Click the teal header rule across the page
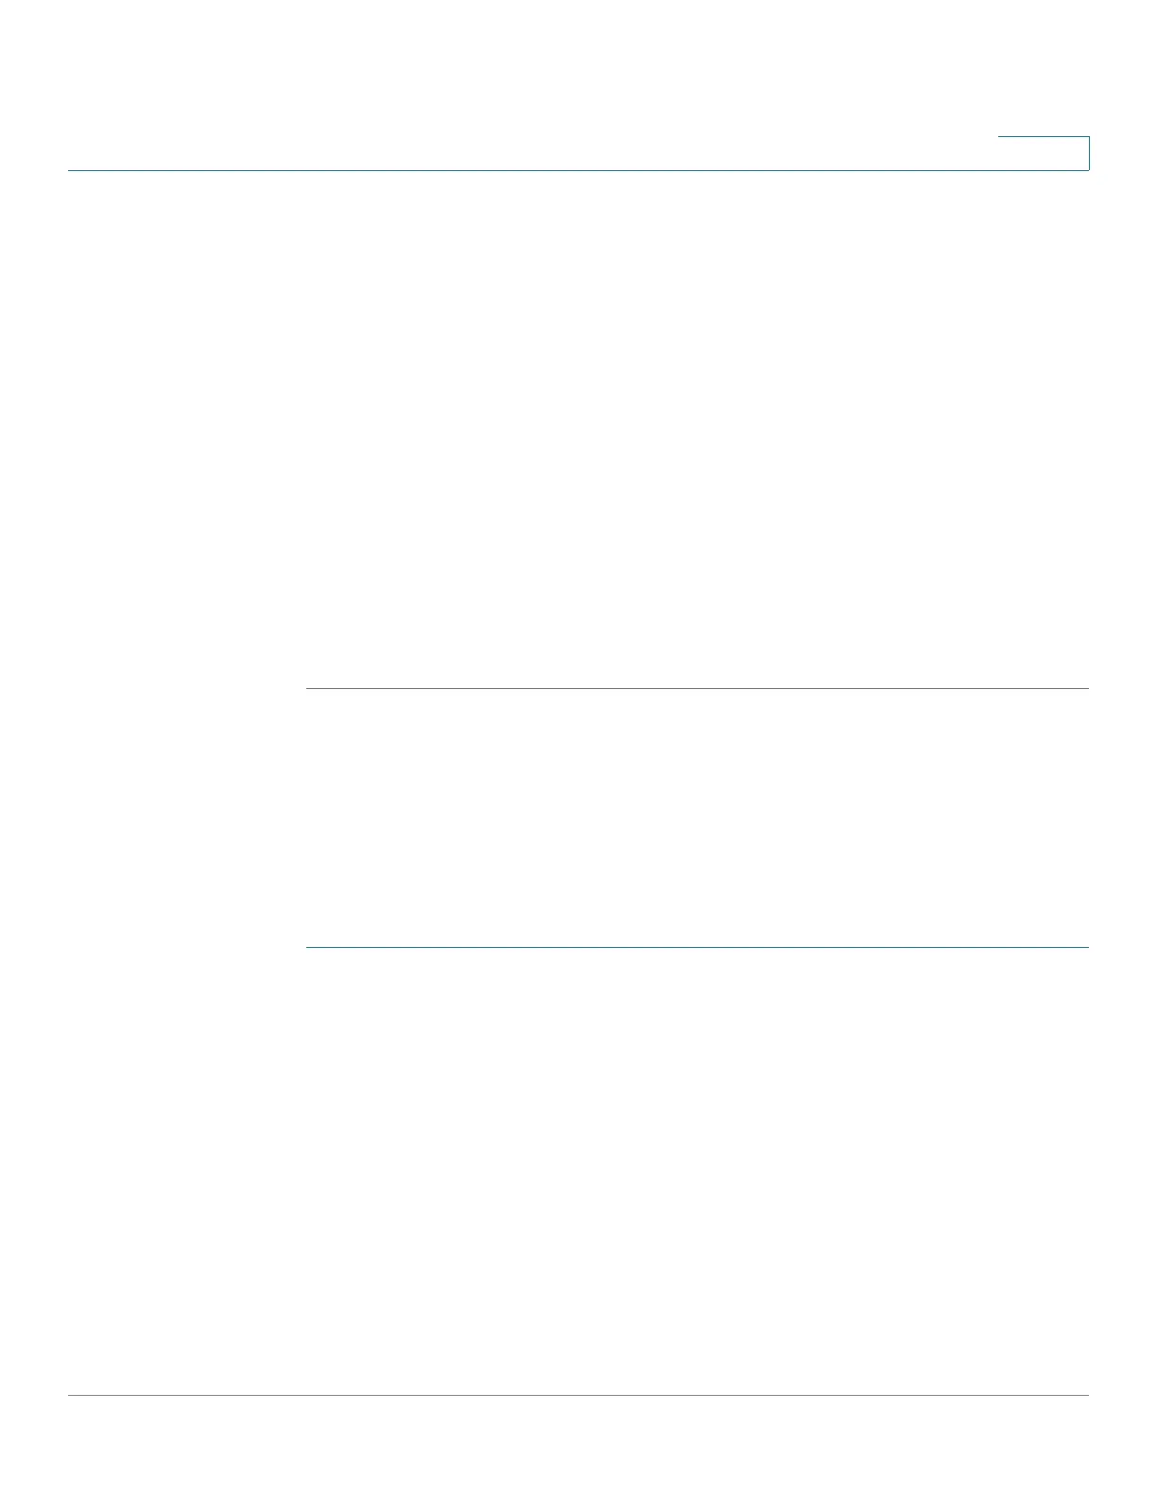This screenshot has width=1157, height=1497. click(578, 170)
